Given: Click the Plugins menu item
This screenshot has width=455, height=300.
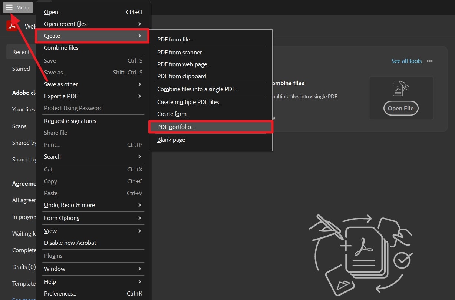Looking at the screenshot, I should click(x=93, y=256).
